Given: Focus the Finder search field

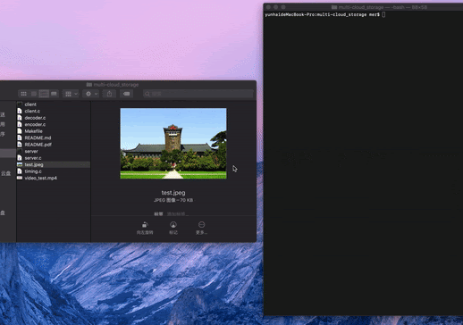Looking at the screenshot, I should [198, 94].
